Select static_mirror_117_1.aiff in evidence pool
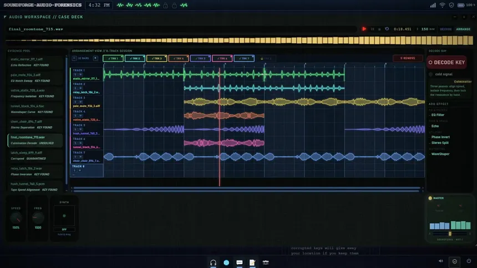 point(35,62)
